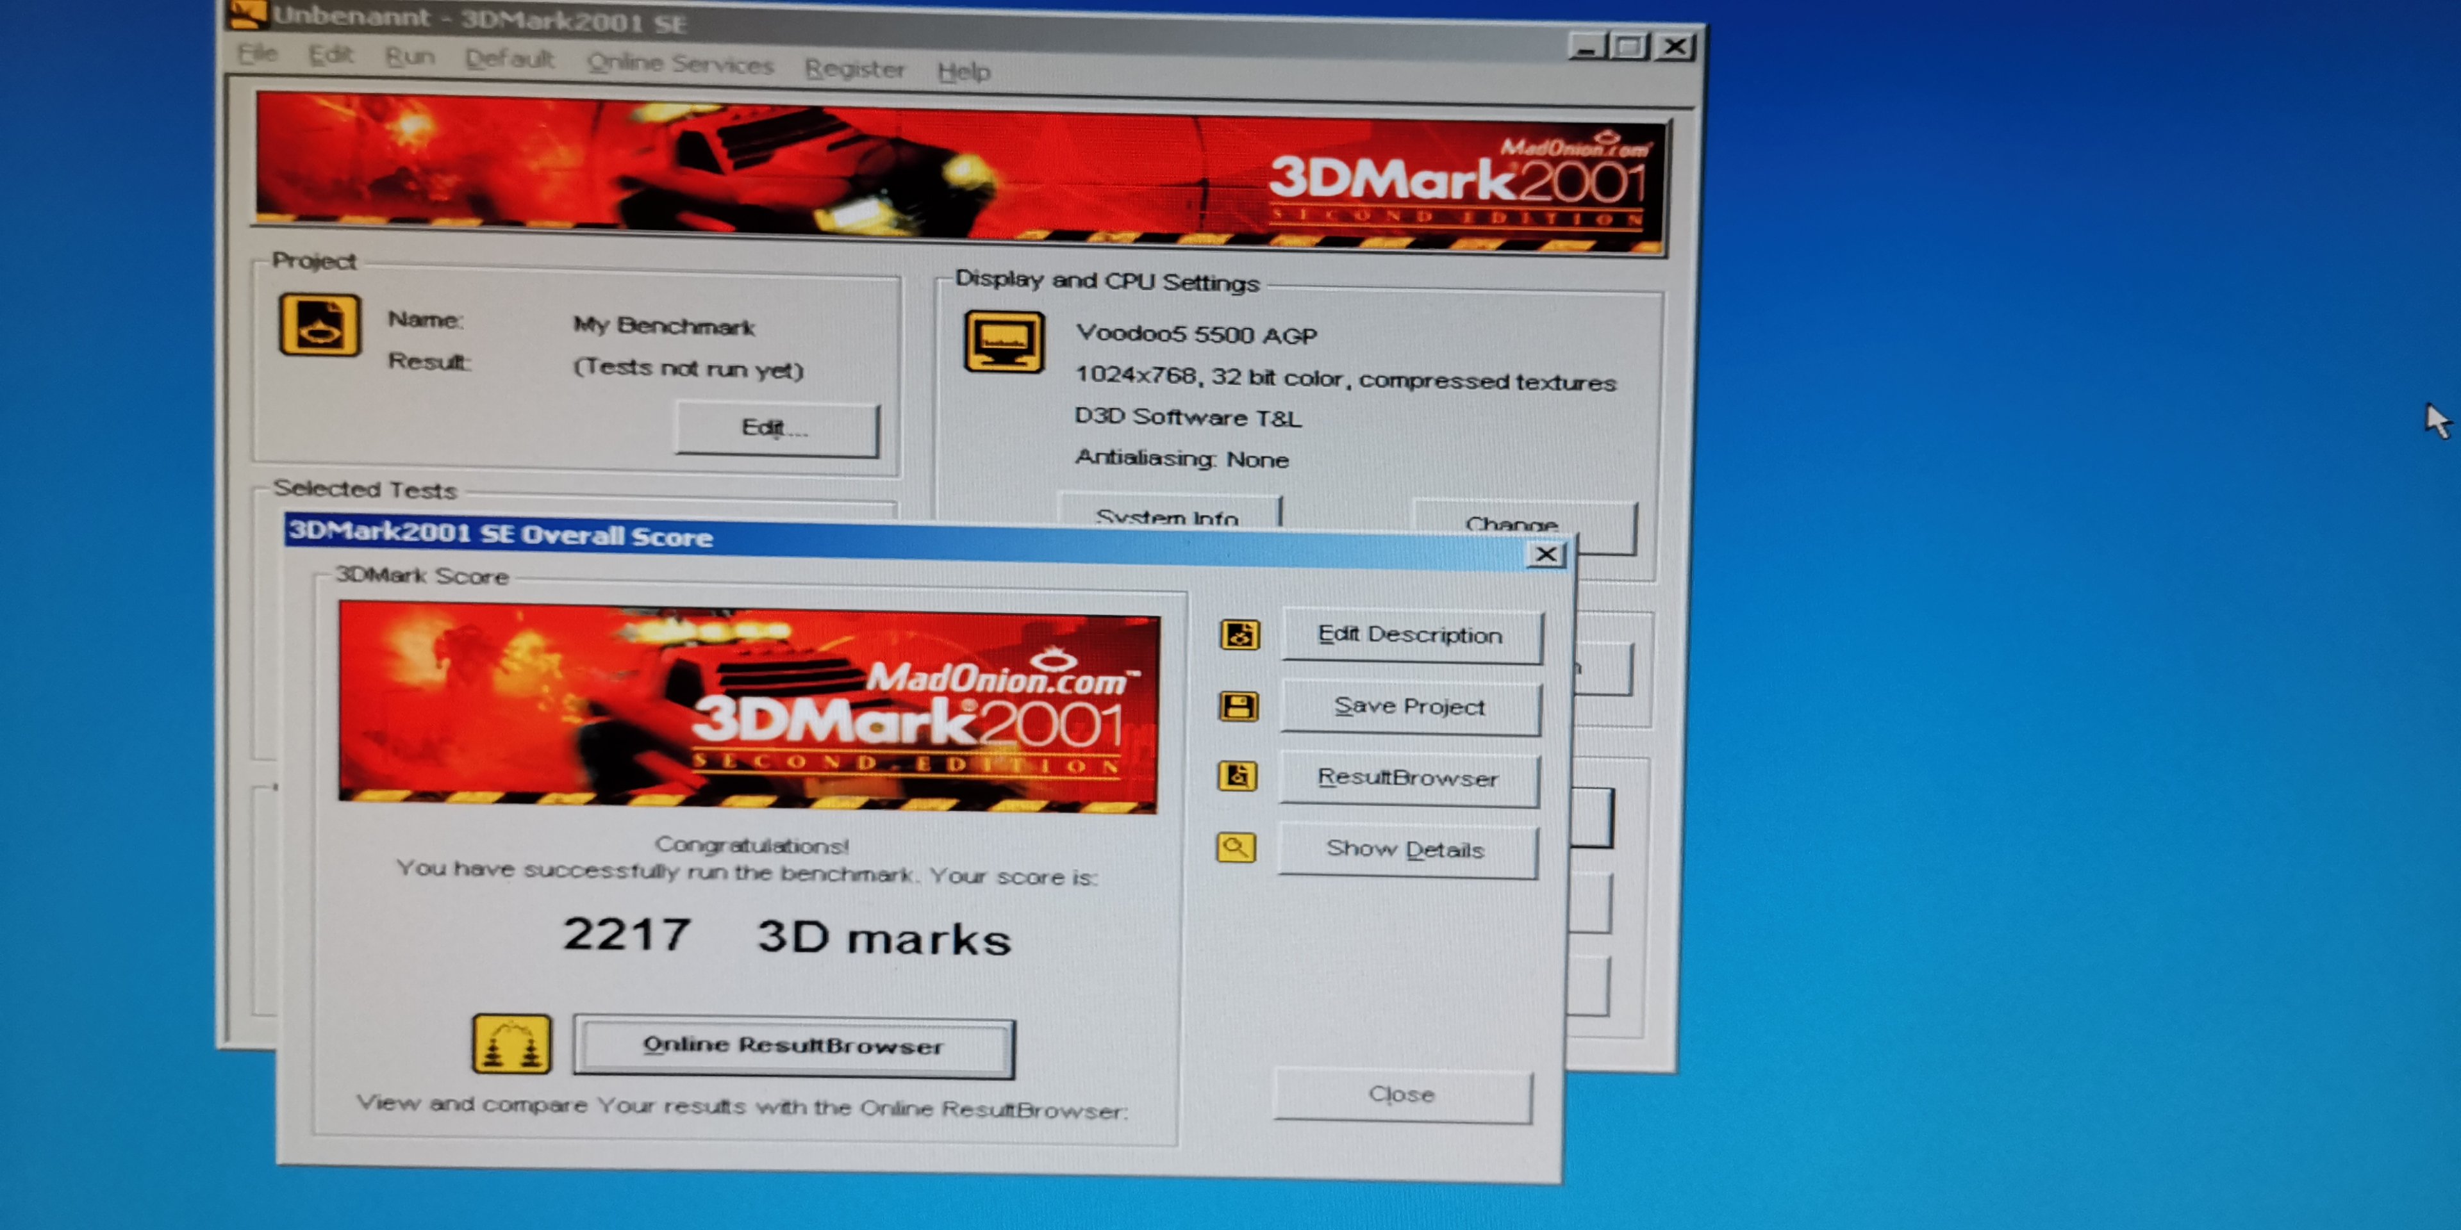Click the ResultBrowser document icon

[x=1237, y=776]
